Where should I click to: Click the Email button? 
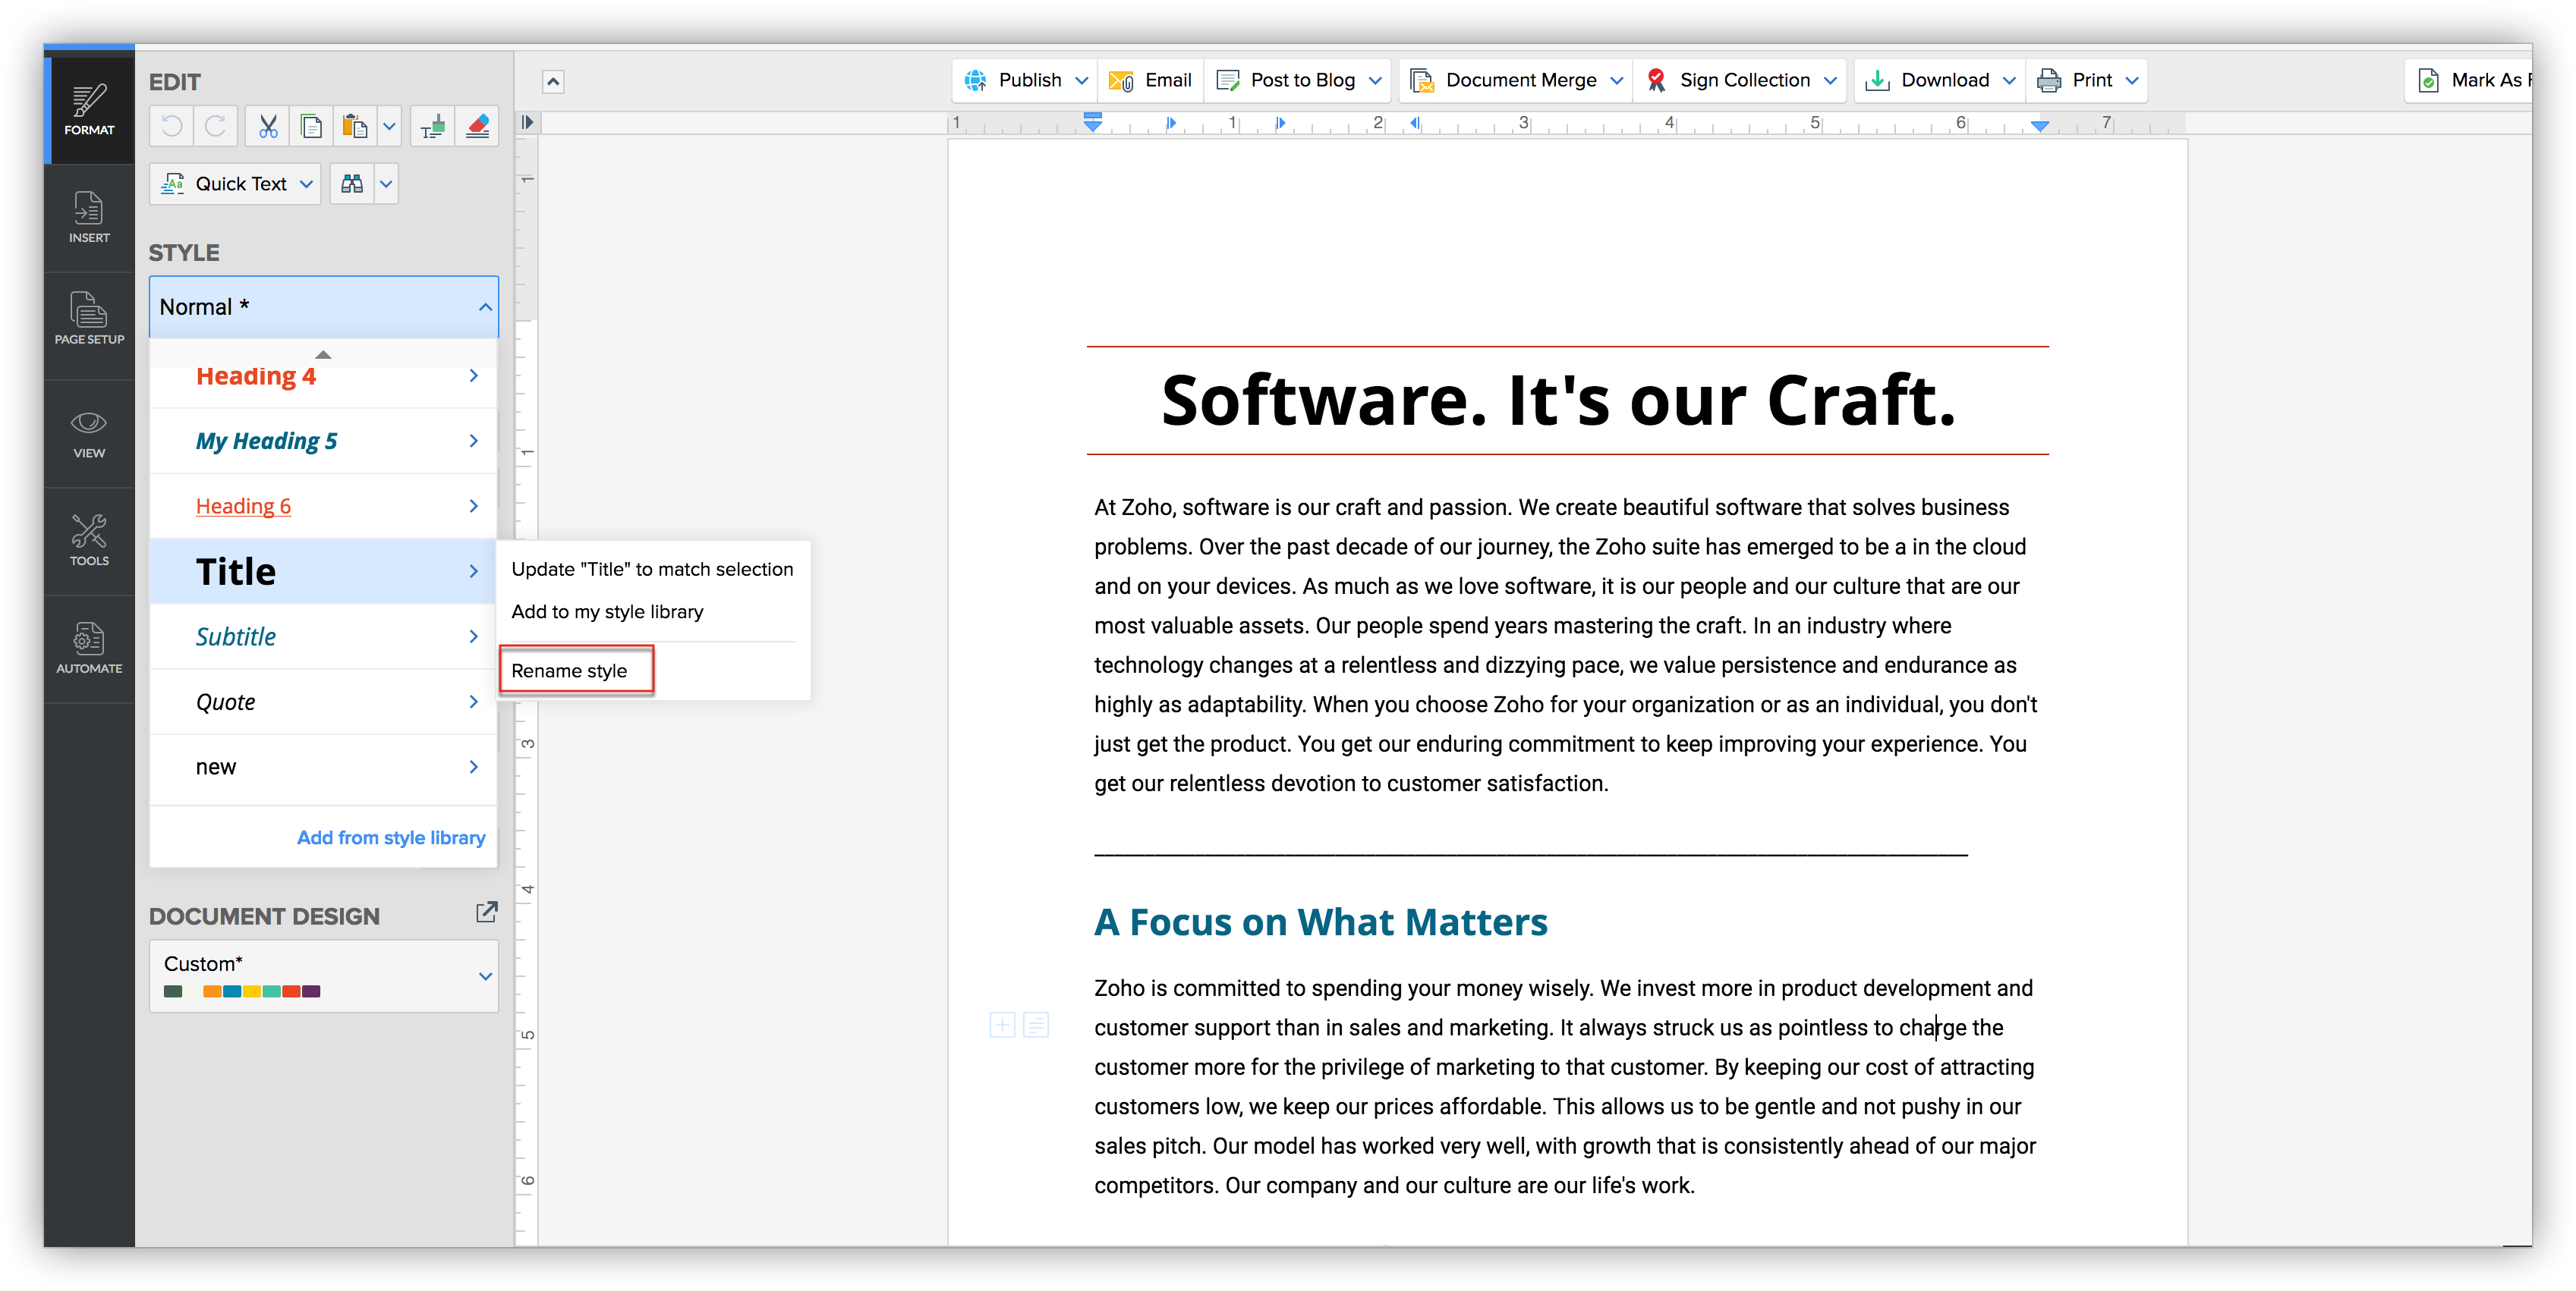coord(1151,80)
